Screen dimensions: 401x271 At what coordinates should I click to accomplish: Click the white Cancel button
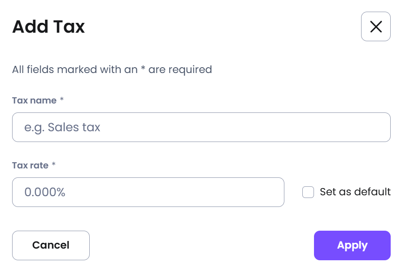coord(51,245)
